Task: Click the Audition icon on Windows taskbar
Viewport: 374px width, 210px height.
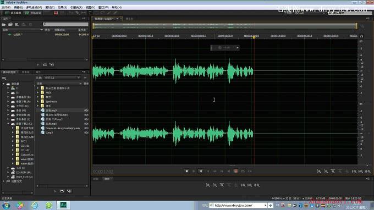Action: pos(63,205)
